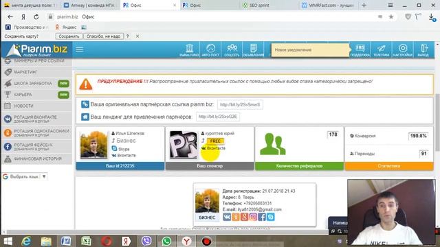Open Excel from the taskbar
This screenshot has height=247, width=440.
[86, 241]
